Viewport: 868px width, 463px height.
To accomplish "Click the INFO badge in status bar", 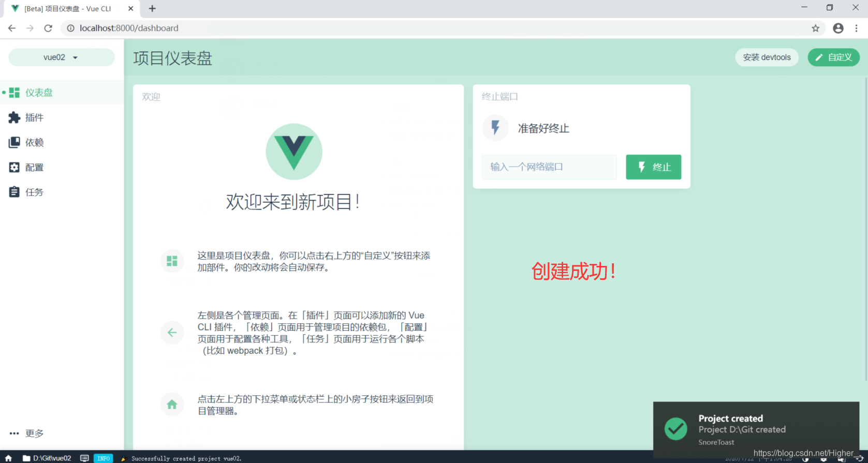I will [104, 458].
